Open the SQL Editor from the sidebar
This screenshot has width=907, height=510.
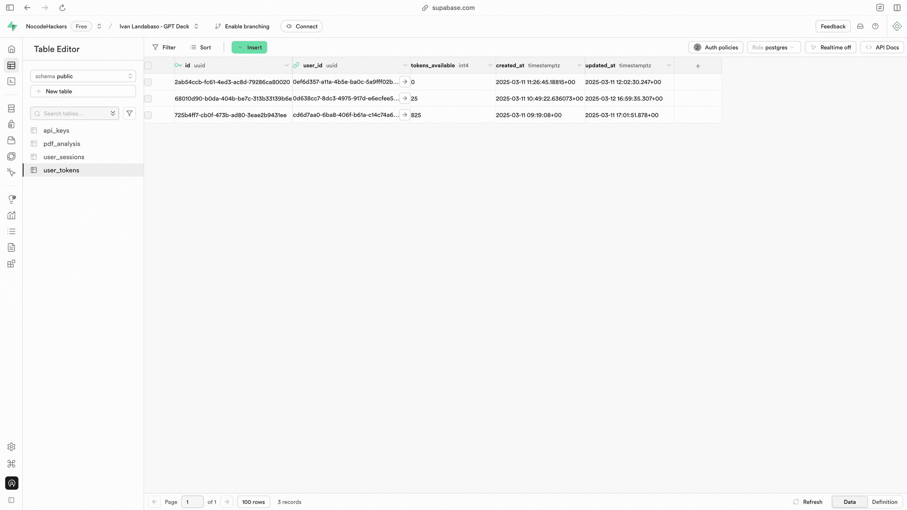point(12,81)
